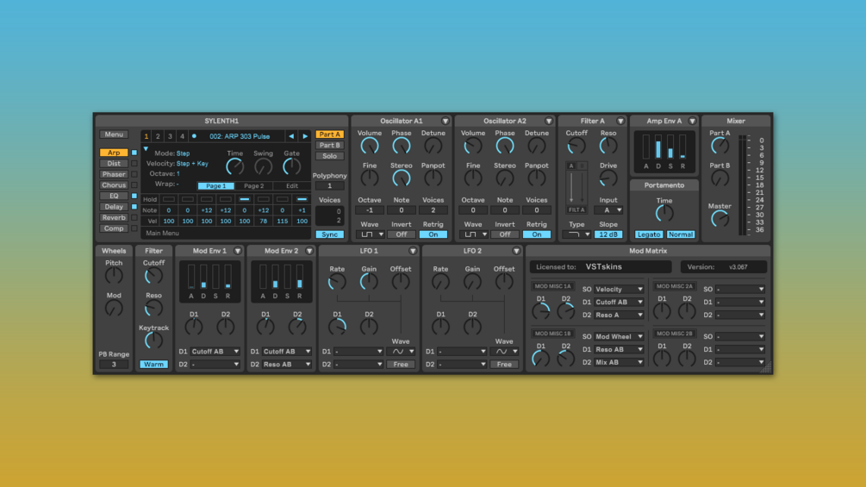Click the next preset arrow

305,136
